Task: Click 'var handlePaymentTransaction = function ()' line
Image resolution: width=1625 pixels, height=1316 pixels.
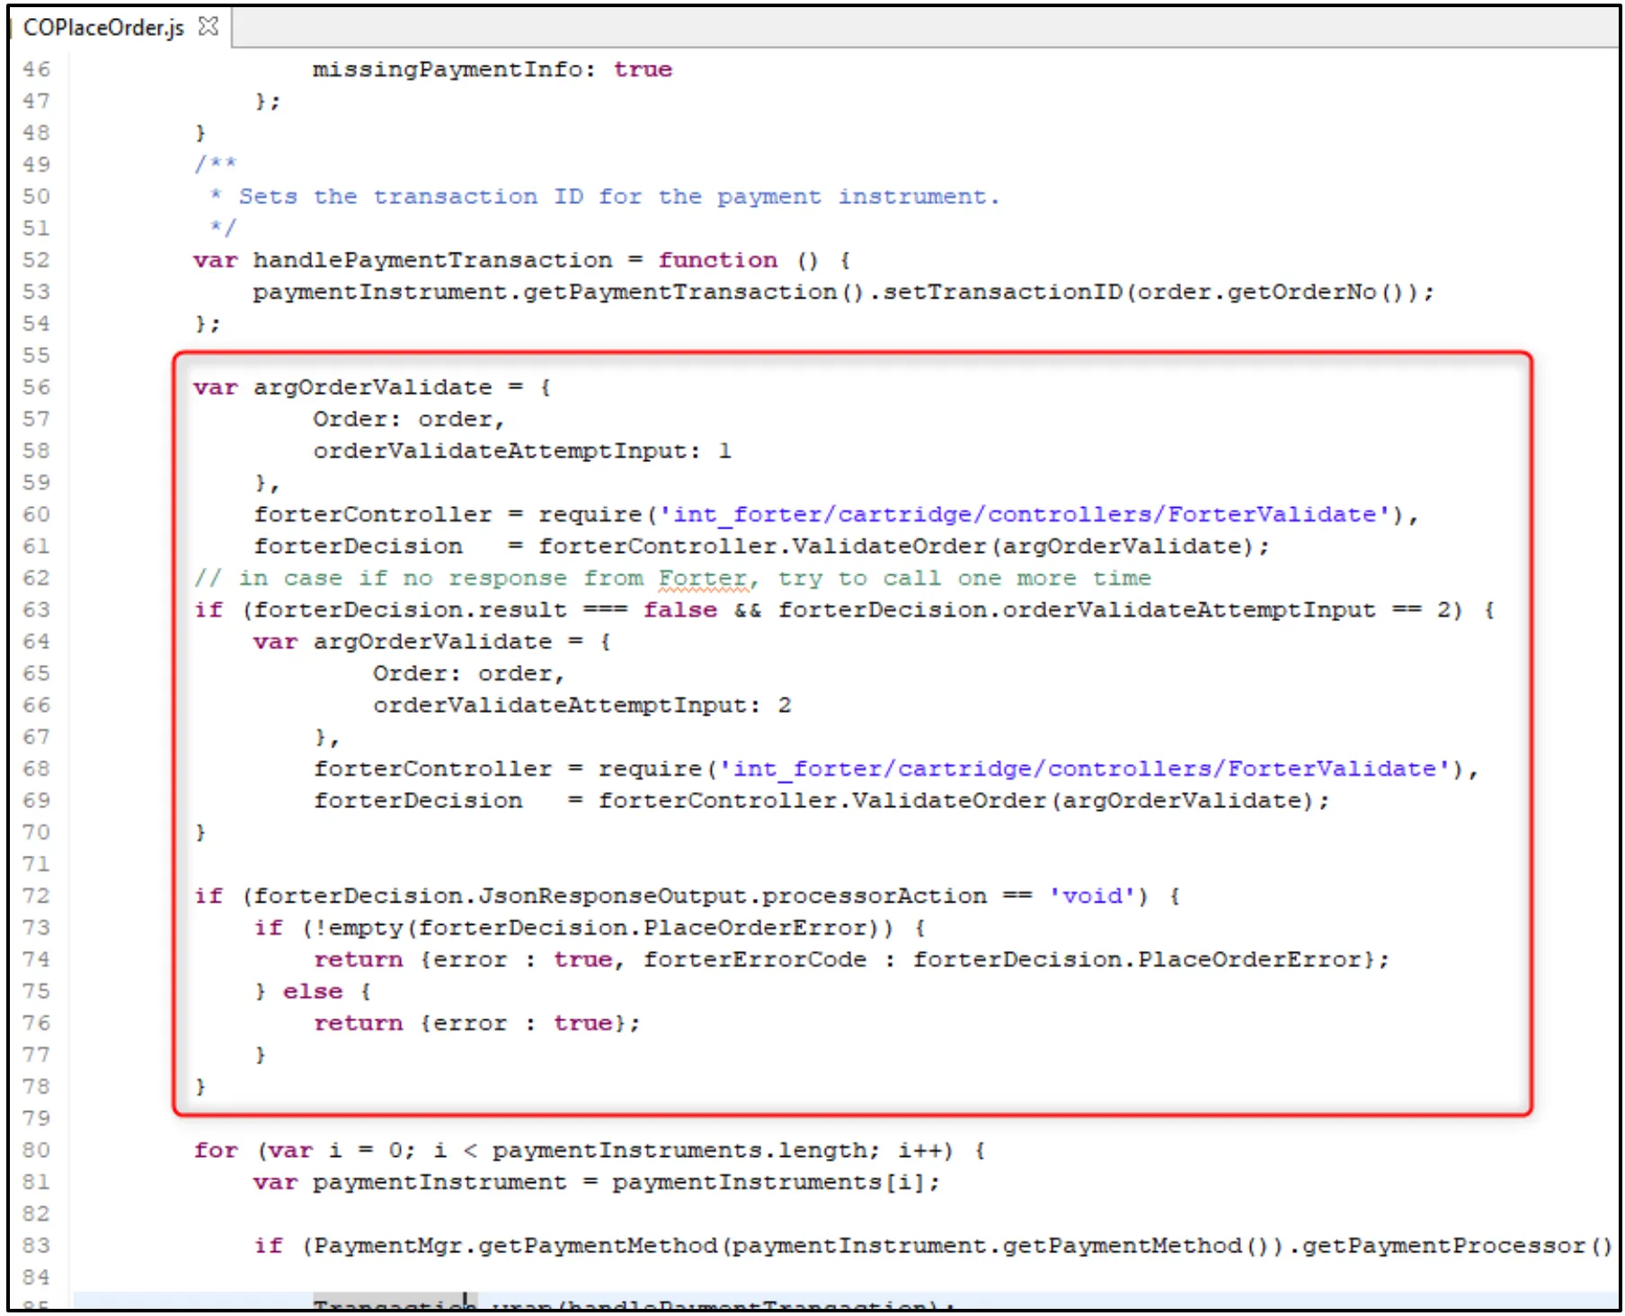Action: pyautogui.click(x=522, y=261)
